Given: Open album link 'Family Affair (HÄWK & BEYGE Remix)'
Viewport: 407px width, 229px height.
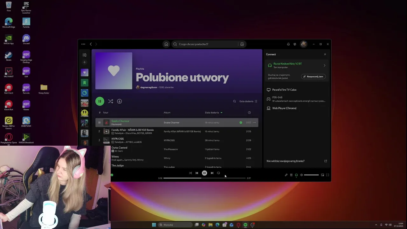Looking at the screenshot, I should (182, 131).
